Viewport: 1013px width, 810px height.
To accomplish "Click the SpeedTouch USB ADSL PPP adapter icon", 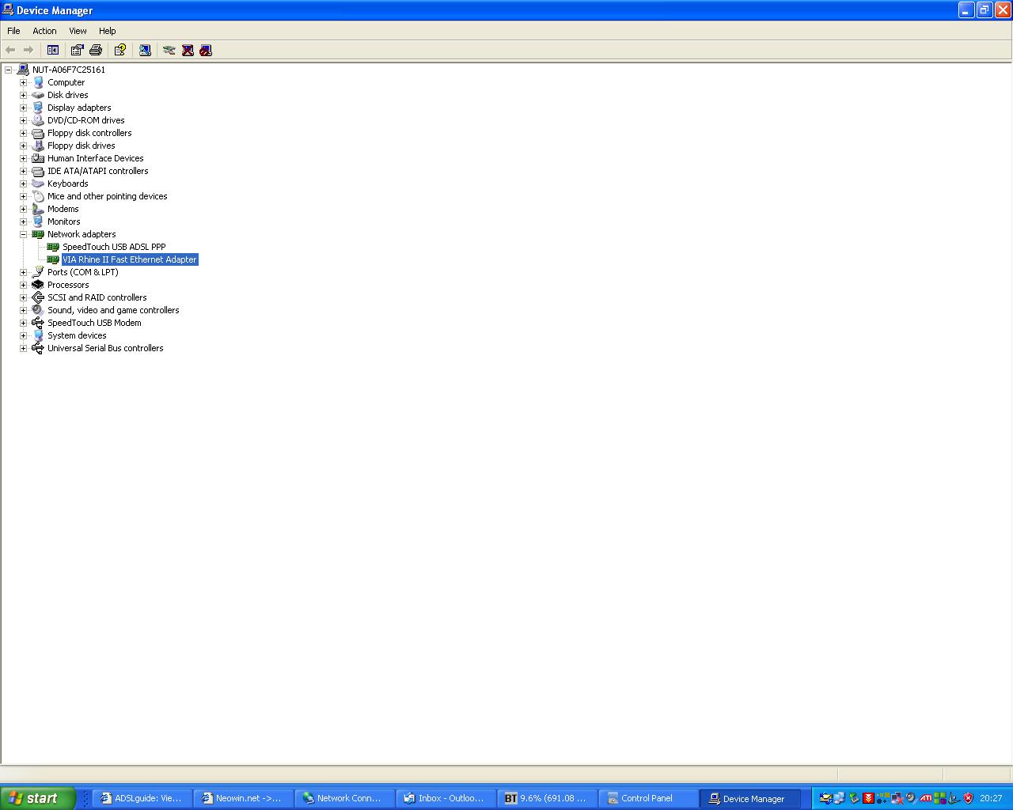I will pyautogui.click(x=53, y=247).
